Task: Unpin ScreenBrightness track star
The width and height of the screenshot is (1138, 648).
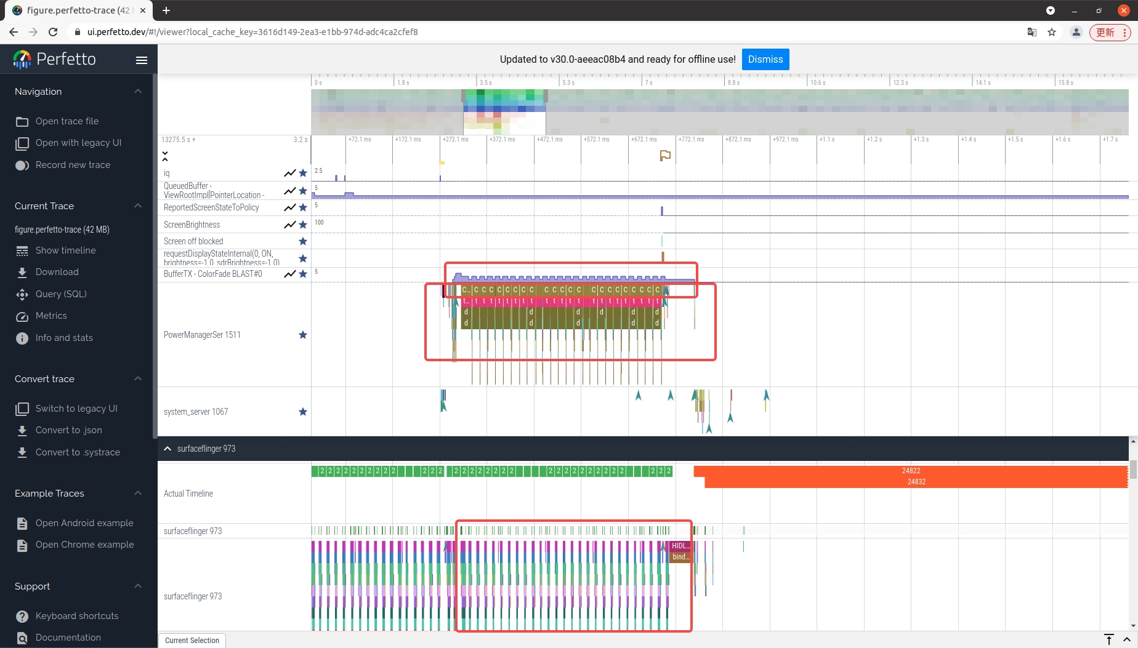Action: pyautogui.click(x=303, y=225)
